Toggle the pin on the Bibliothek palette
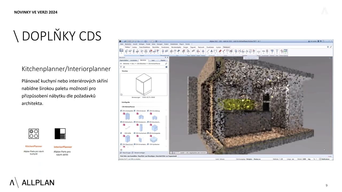 pos(165,57)
